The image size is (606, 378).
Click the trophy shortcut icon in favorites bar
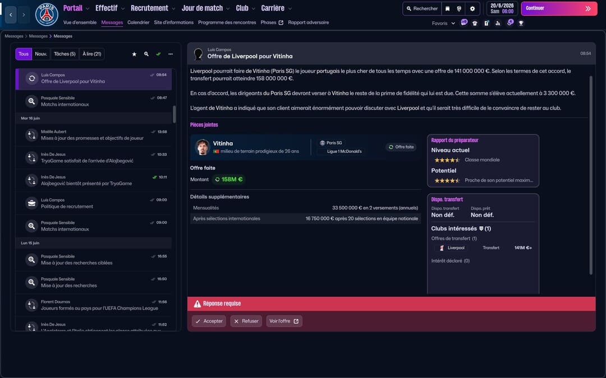click(521, 24)
